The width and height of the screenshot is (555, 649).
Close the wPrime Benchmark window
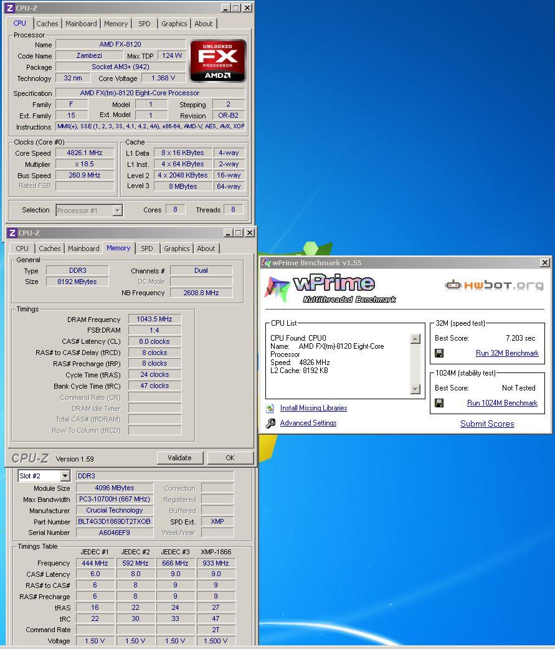coord(545,263)
